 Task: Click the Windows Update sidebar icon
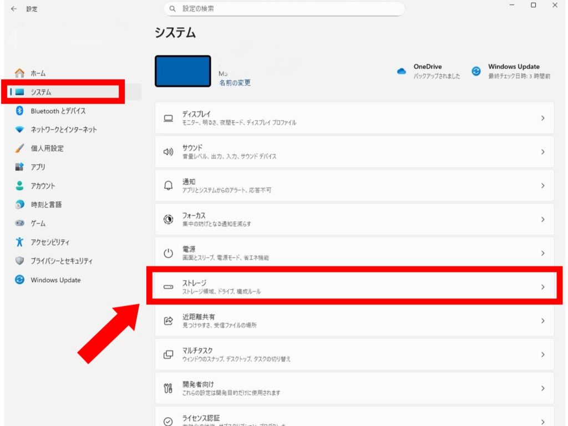19,280
